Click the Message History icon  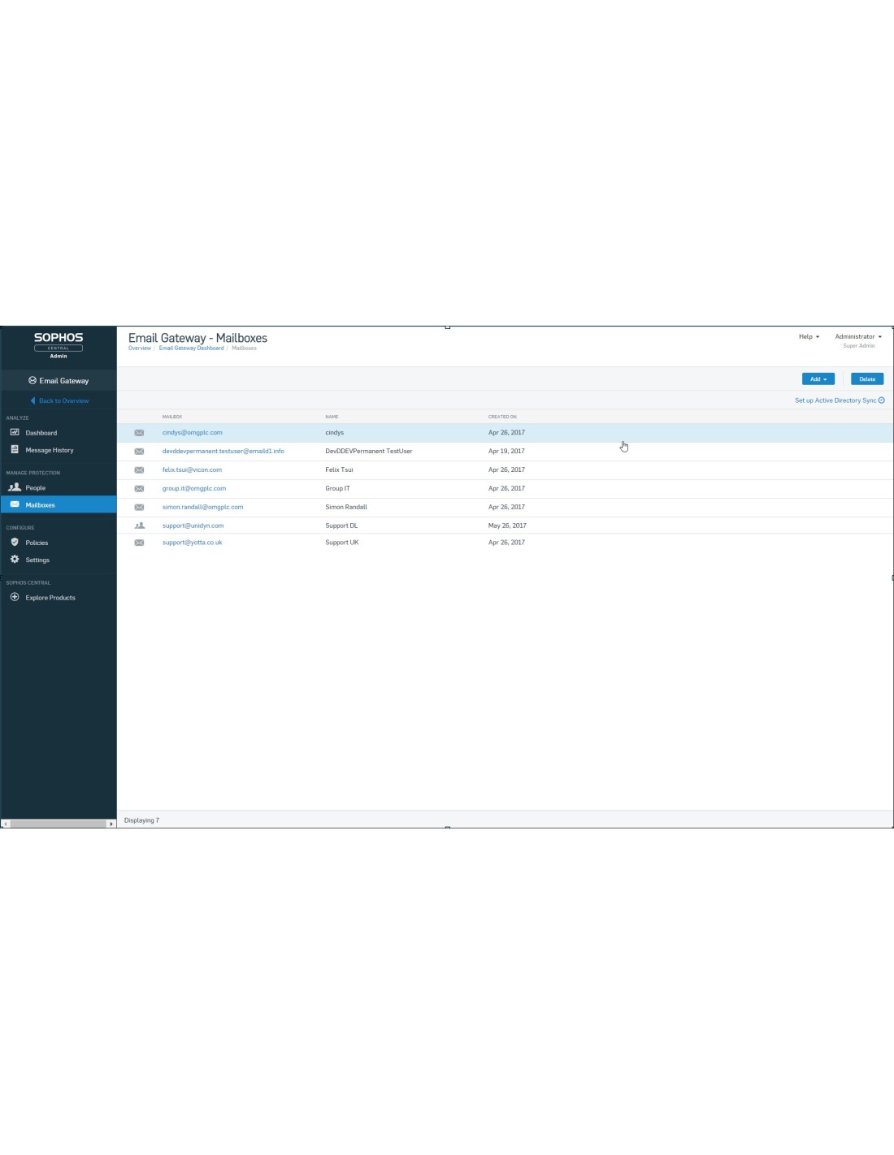(15, 449)
